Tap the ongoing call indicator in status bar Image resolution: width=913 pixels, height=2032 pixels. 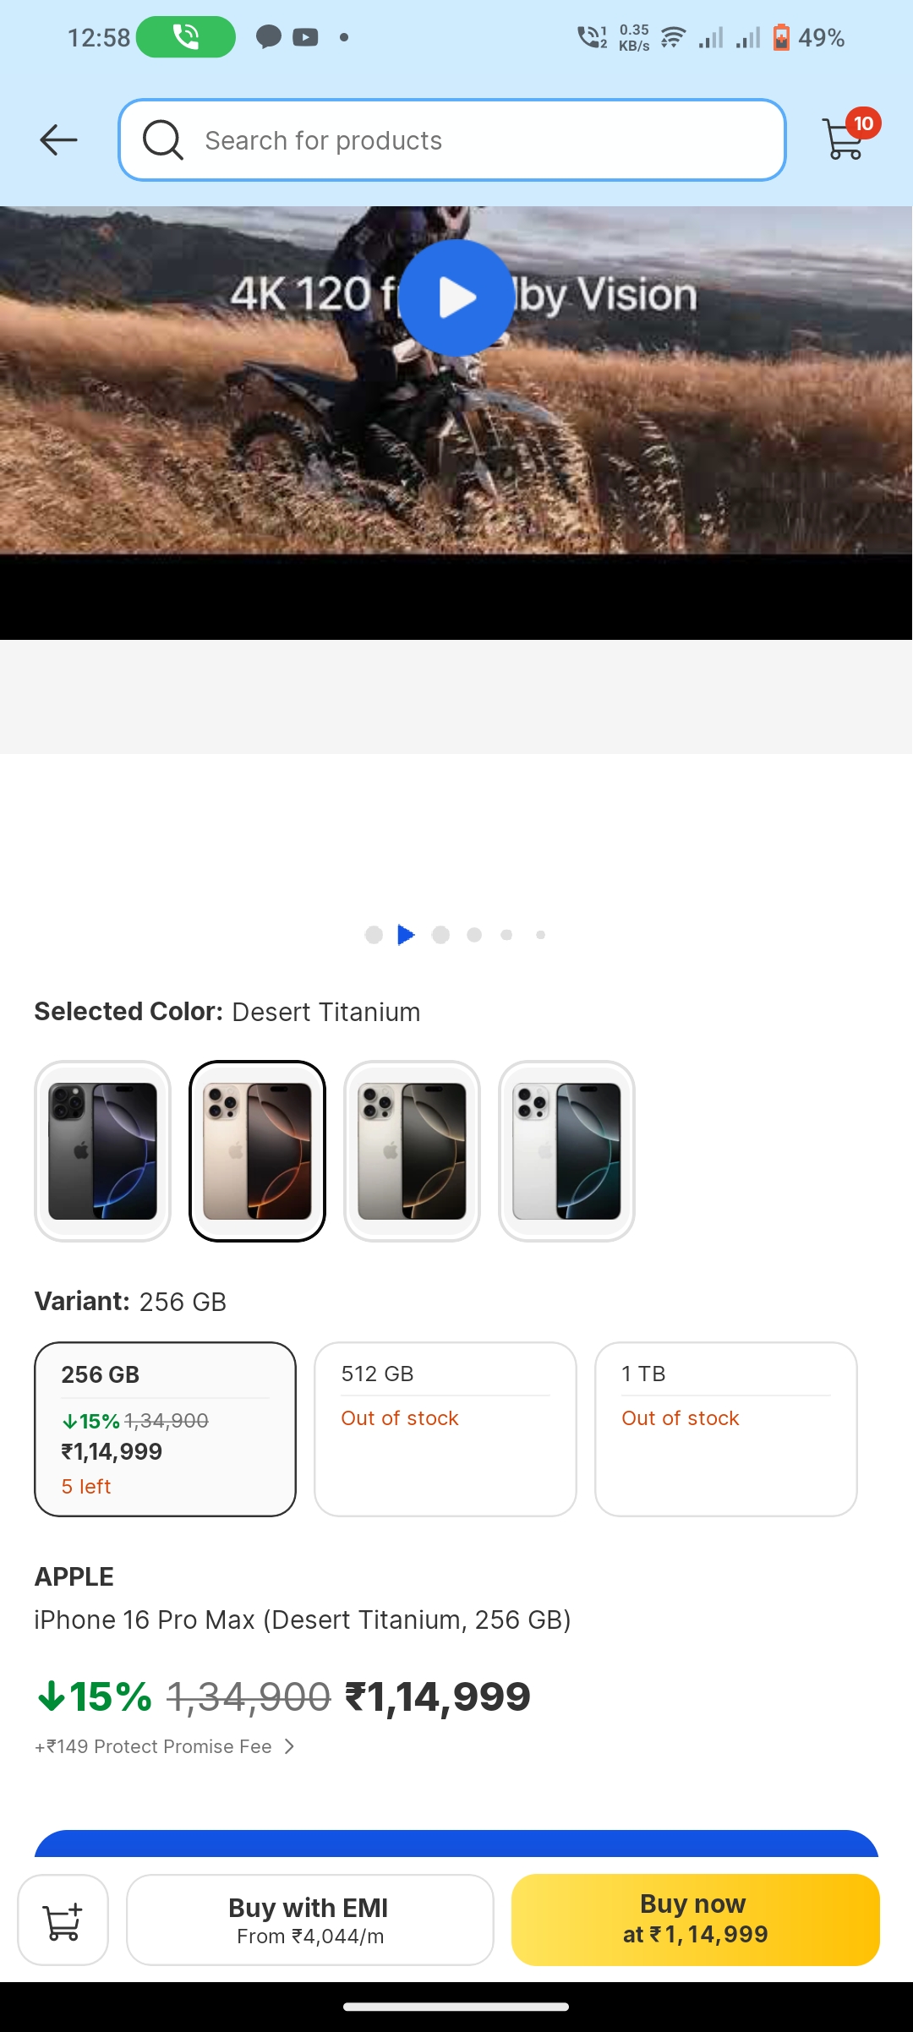[186, 37]
